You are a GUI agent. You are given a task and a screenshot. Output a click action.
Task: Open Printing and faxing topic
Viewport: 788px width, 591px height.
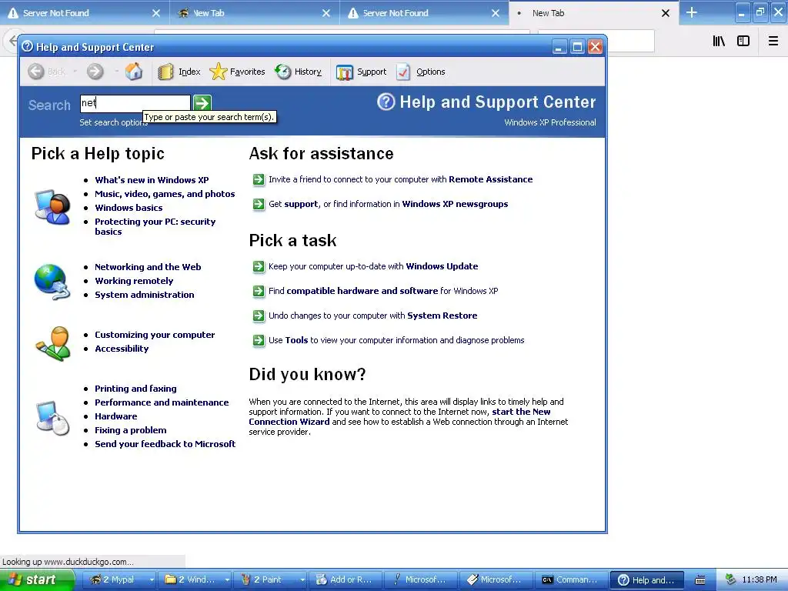point(135,389)
